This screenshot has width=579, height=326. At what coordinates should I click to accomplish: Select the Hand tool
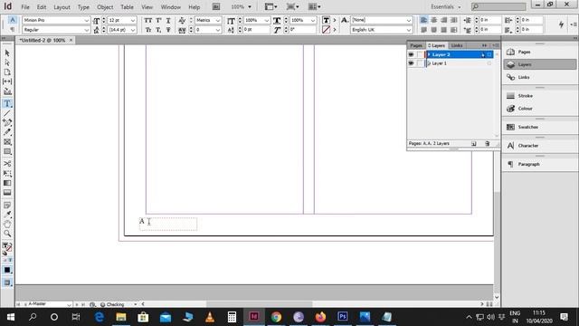pyautogui.click(x=7, y=224)
